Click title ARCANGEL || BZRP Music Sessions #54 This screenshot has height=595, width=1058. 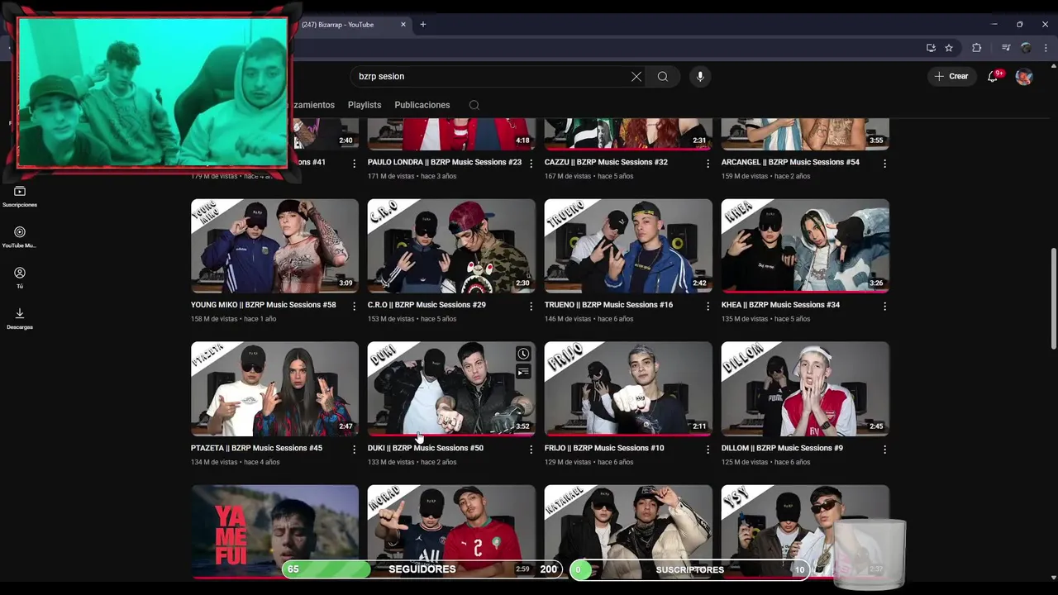click(790, 162)
